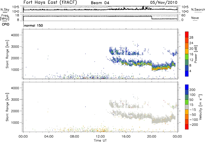
Task: Select the "200" label on velocity colorbar
Action: 192,90
